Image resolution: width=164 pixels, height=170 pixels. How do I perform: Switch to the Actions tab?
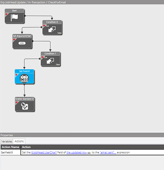tap(19, 141)
